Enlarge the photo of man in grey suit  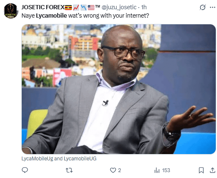(119, 89)
